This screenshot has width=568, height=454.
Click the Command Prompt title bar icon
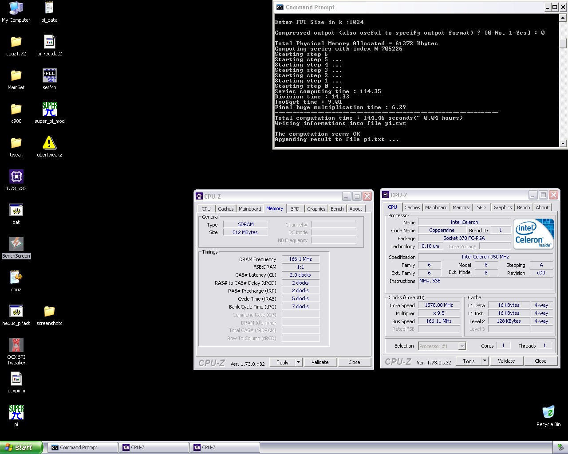point(280,7)
